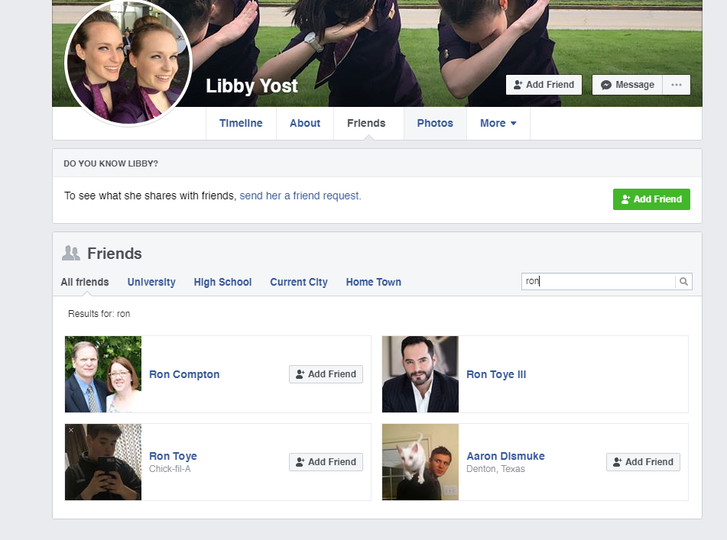The image size is (727, 540).
Task: Filter friends by High School
Action: (222, 282)
